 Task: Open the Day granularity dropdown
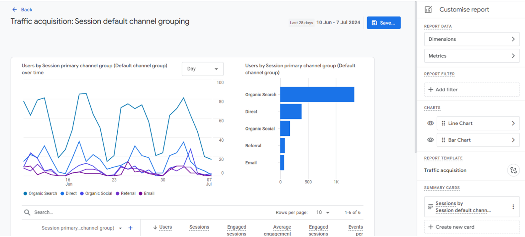pos(203,69)
